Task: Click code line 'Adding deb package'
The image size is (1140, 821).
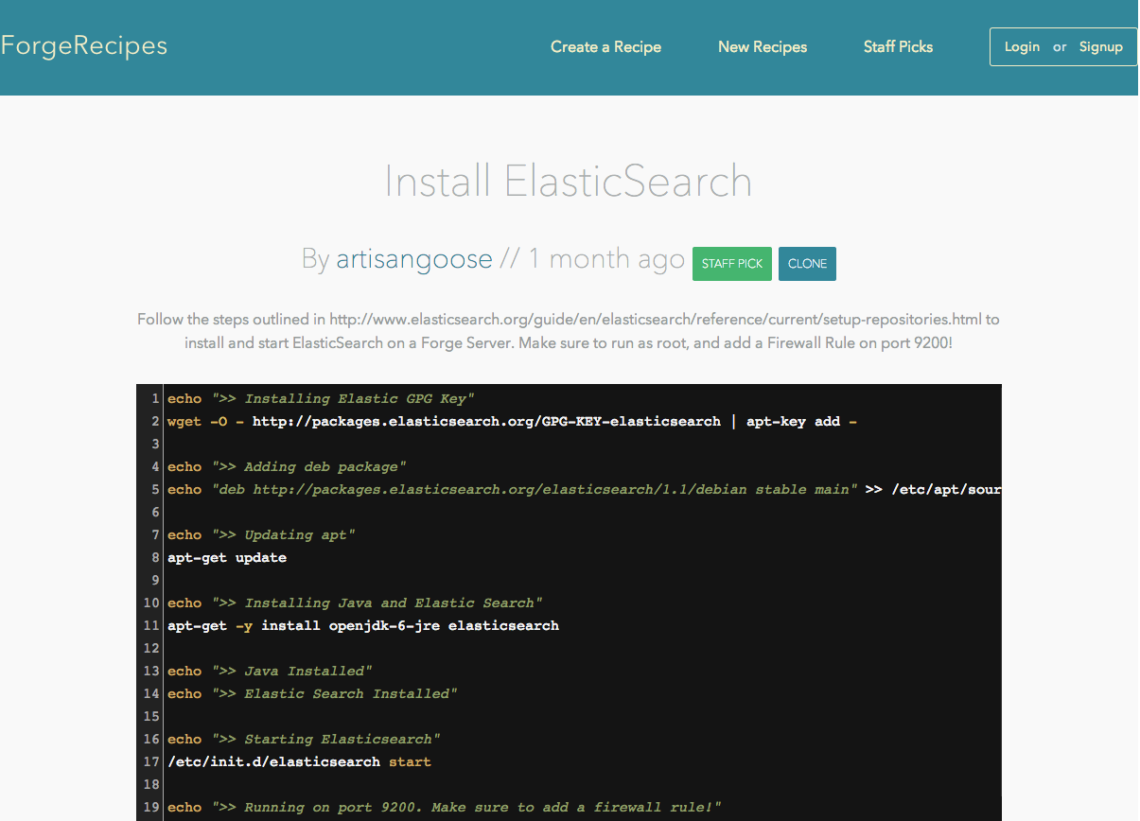Action: click(287, 466)
